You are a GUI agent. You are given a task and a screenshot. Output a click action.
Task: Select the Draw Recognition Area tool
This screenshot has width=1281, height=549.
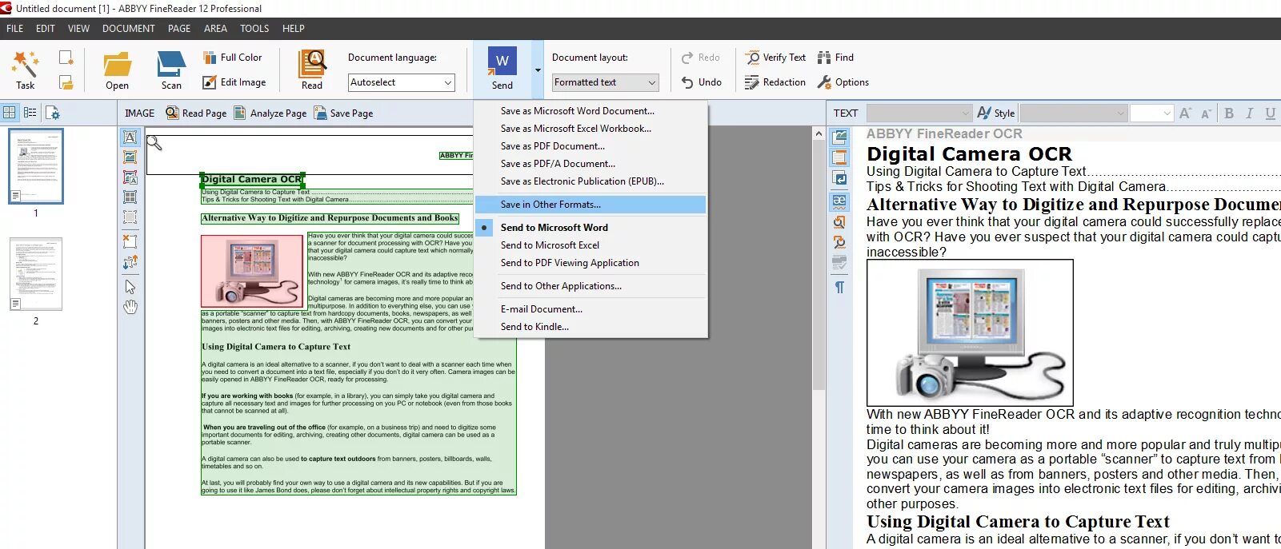click(130, 217)
